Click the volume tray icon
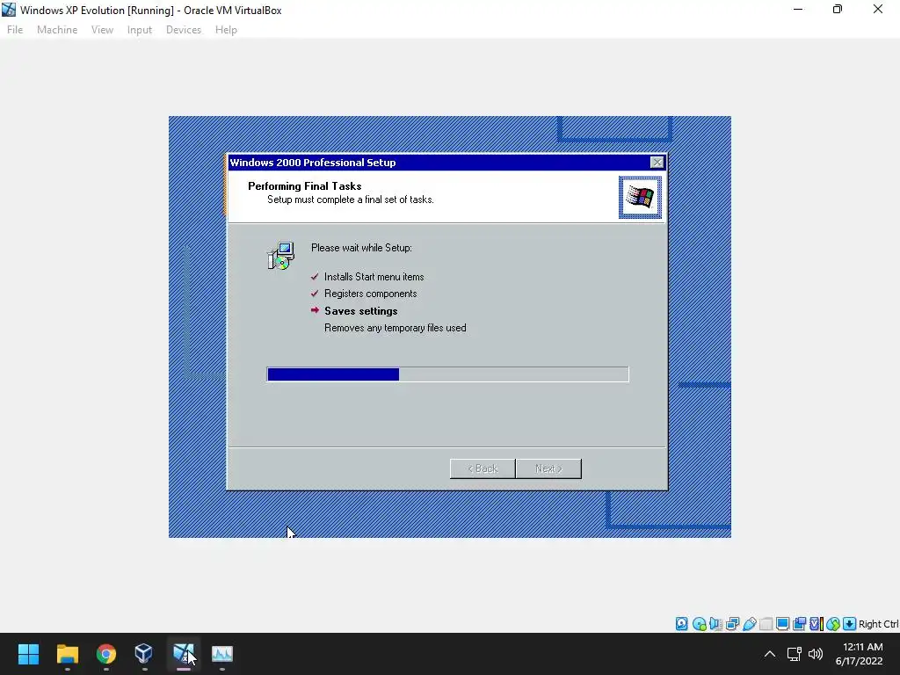This screenshot has height=675, width=900. coord(815,654)
